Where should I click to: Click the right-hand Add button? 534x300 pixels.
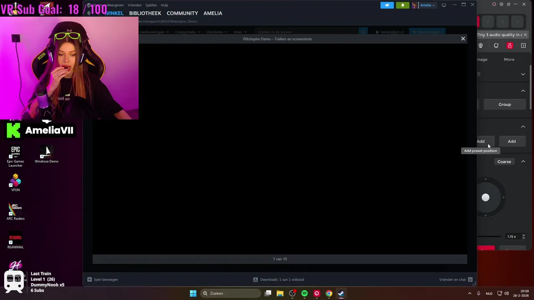[x=511, y=141]
